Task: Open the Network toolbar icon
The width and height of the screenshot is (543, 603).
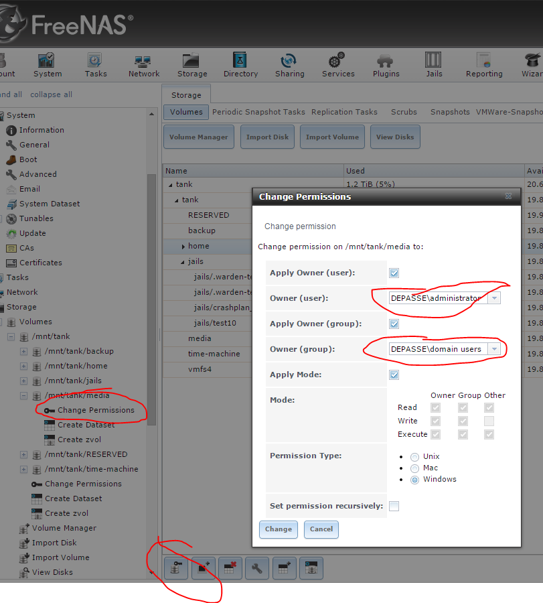Action: (x=144, y=64)
